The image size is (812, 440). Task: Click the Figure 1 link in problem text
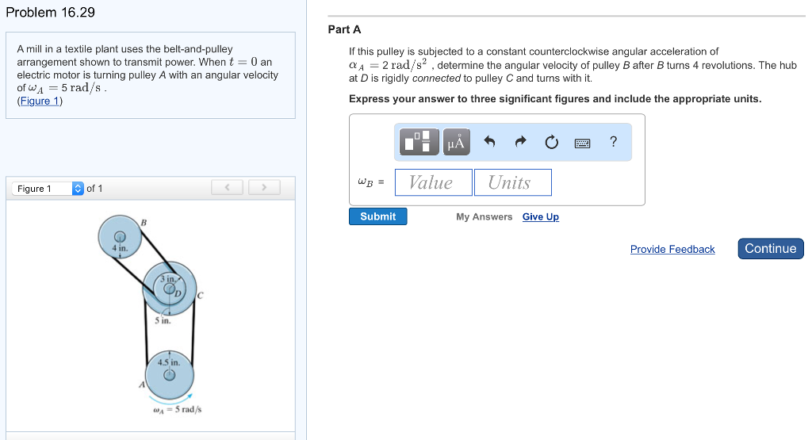(40, 101)
